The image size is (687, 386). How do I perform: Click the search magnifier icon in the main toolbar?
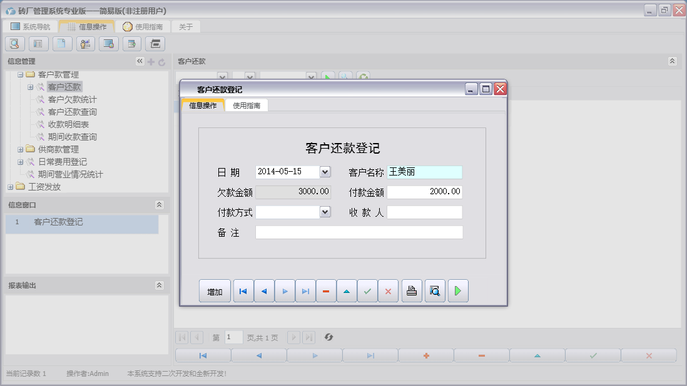pos(15,43)
